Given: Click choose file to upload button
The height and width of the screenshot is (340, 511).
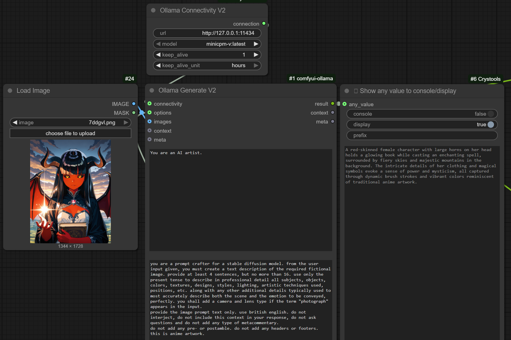Looking at the screenshot, I should click(x=70, y=133).
